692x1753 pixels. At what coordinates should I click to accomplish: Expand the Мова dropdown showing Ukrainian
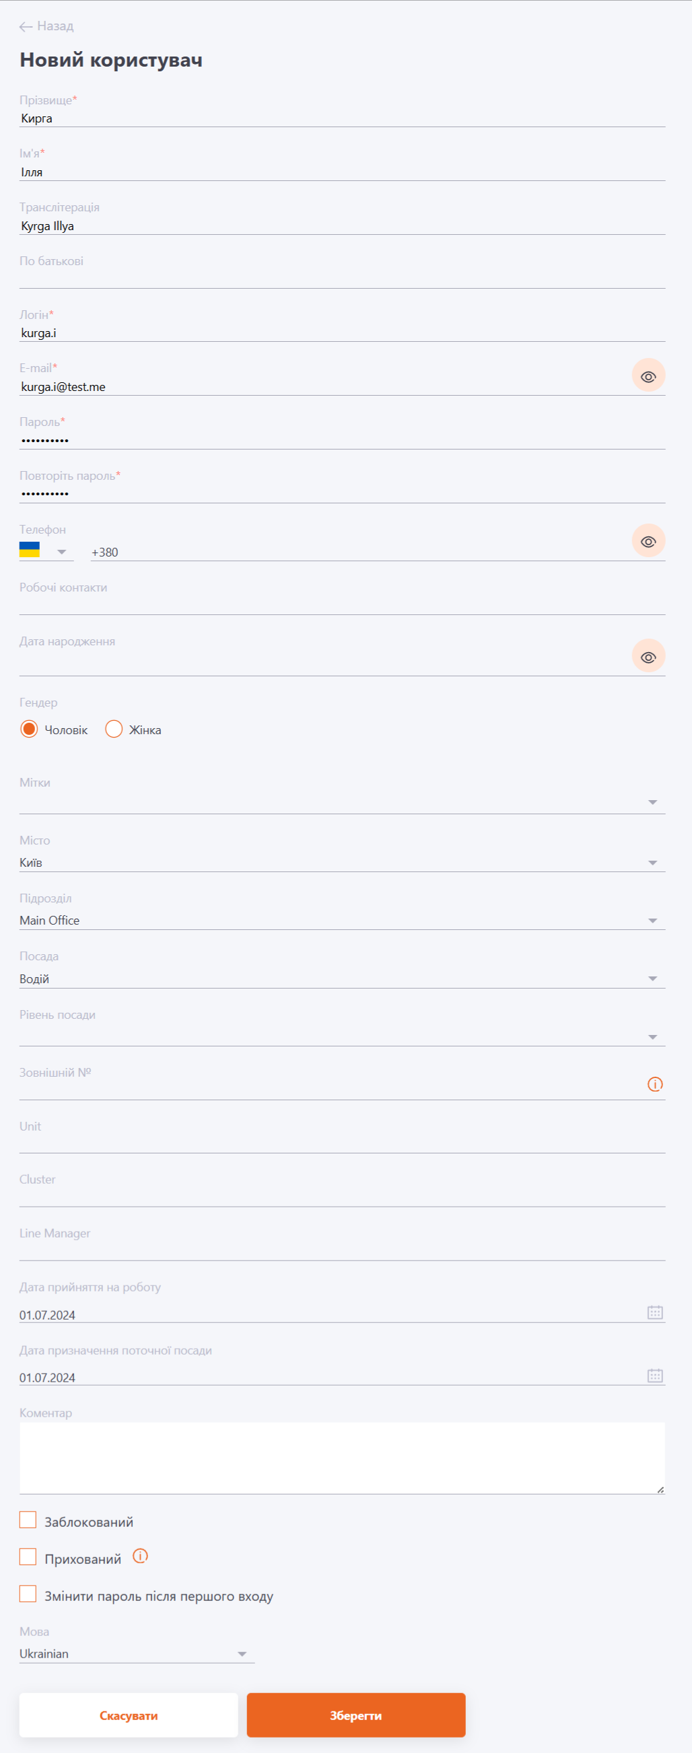click(137, 1653)
